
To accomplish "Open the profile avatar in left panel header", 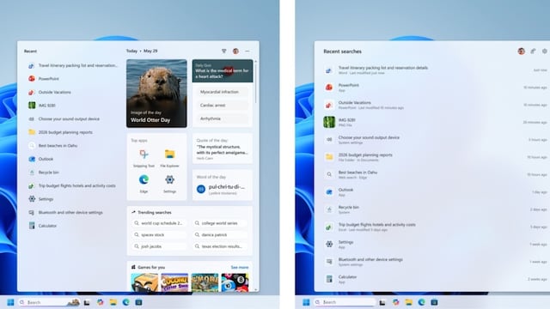I will click(x=235, y=51).
